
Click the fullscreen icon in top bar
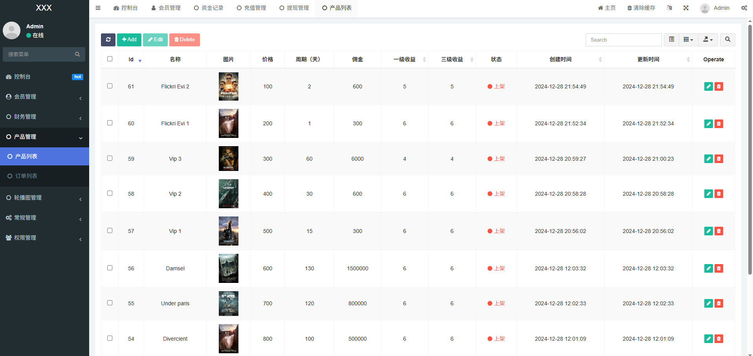coord(686,8)
